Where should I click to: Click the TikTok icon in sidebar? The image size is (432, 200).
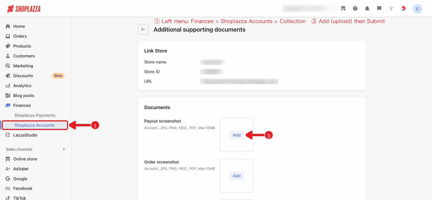click(x=8, y=198)
